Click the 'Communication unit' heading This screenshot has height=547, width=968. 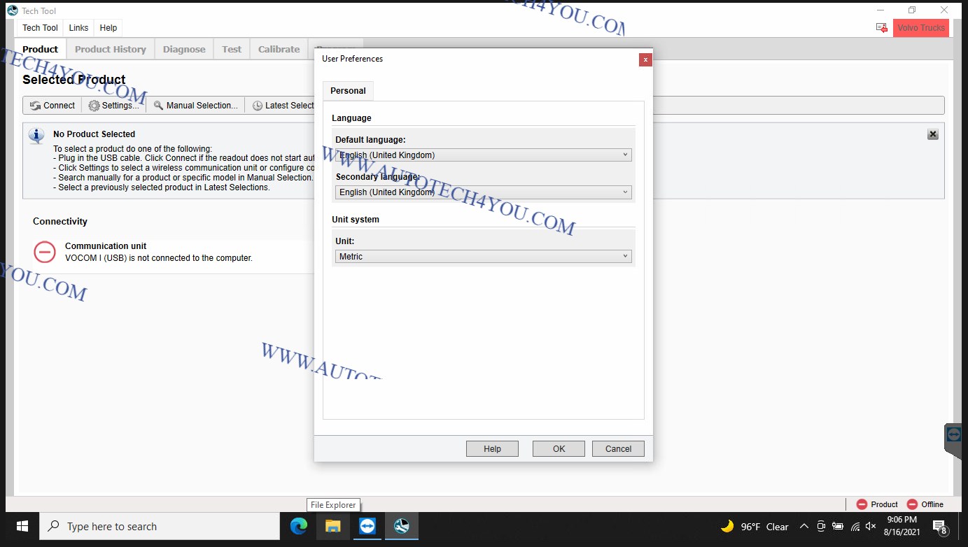[106, 246]
